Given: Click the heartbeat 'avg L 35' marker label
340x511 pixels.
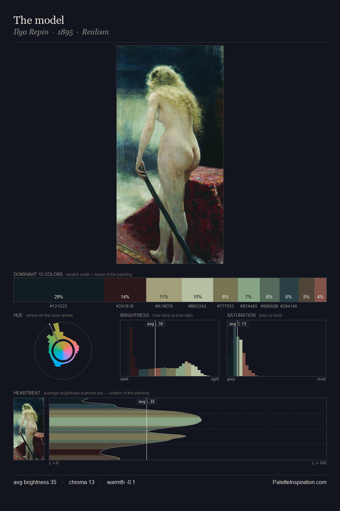Looking at the screenshot, I should tap(147, 402).
